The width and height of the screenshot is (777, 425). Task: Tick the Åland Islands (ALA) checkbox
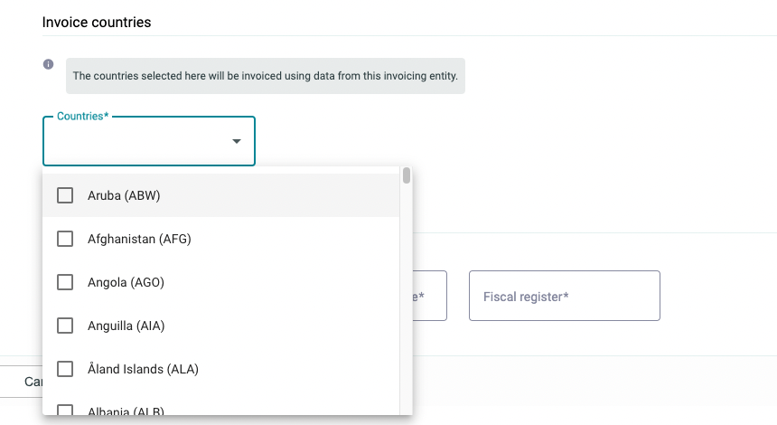coord(65,369)
